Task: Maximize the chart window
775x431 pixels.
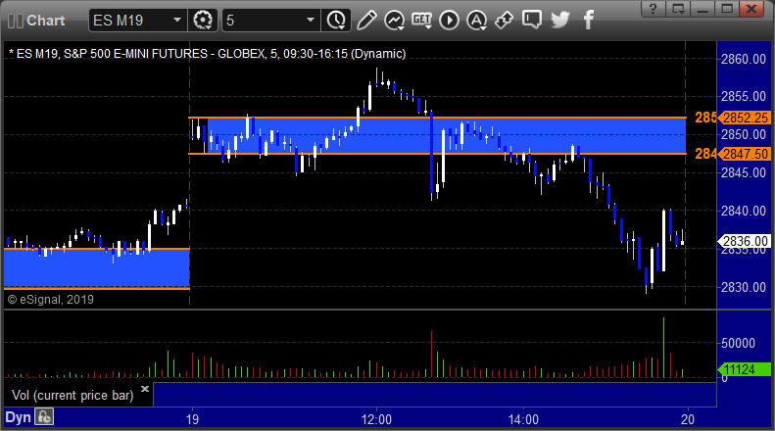Action: click(x=727, y=9)
